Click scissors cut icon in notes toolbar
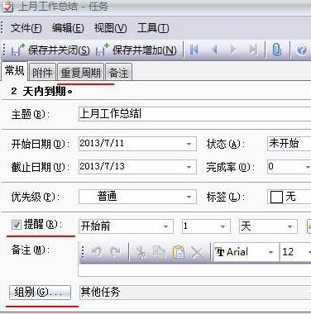This screenshot has width=311, height=314. point(141,252)
